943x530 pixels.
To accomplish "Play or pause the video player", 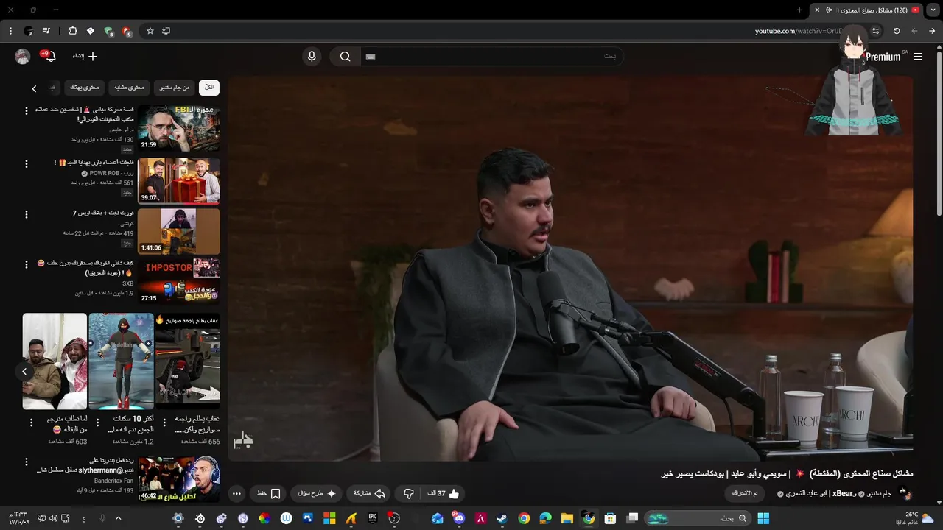I will 570,268.
